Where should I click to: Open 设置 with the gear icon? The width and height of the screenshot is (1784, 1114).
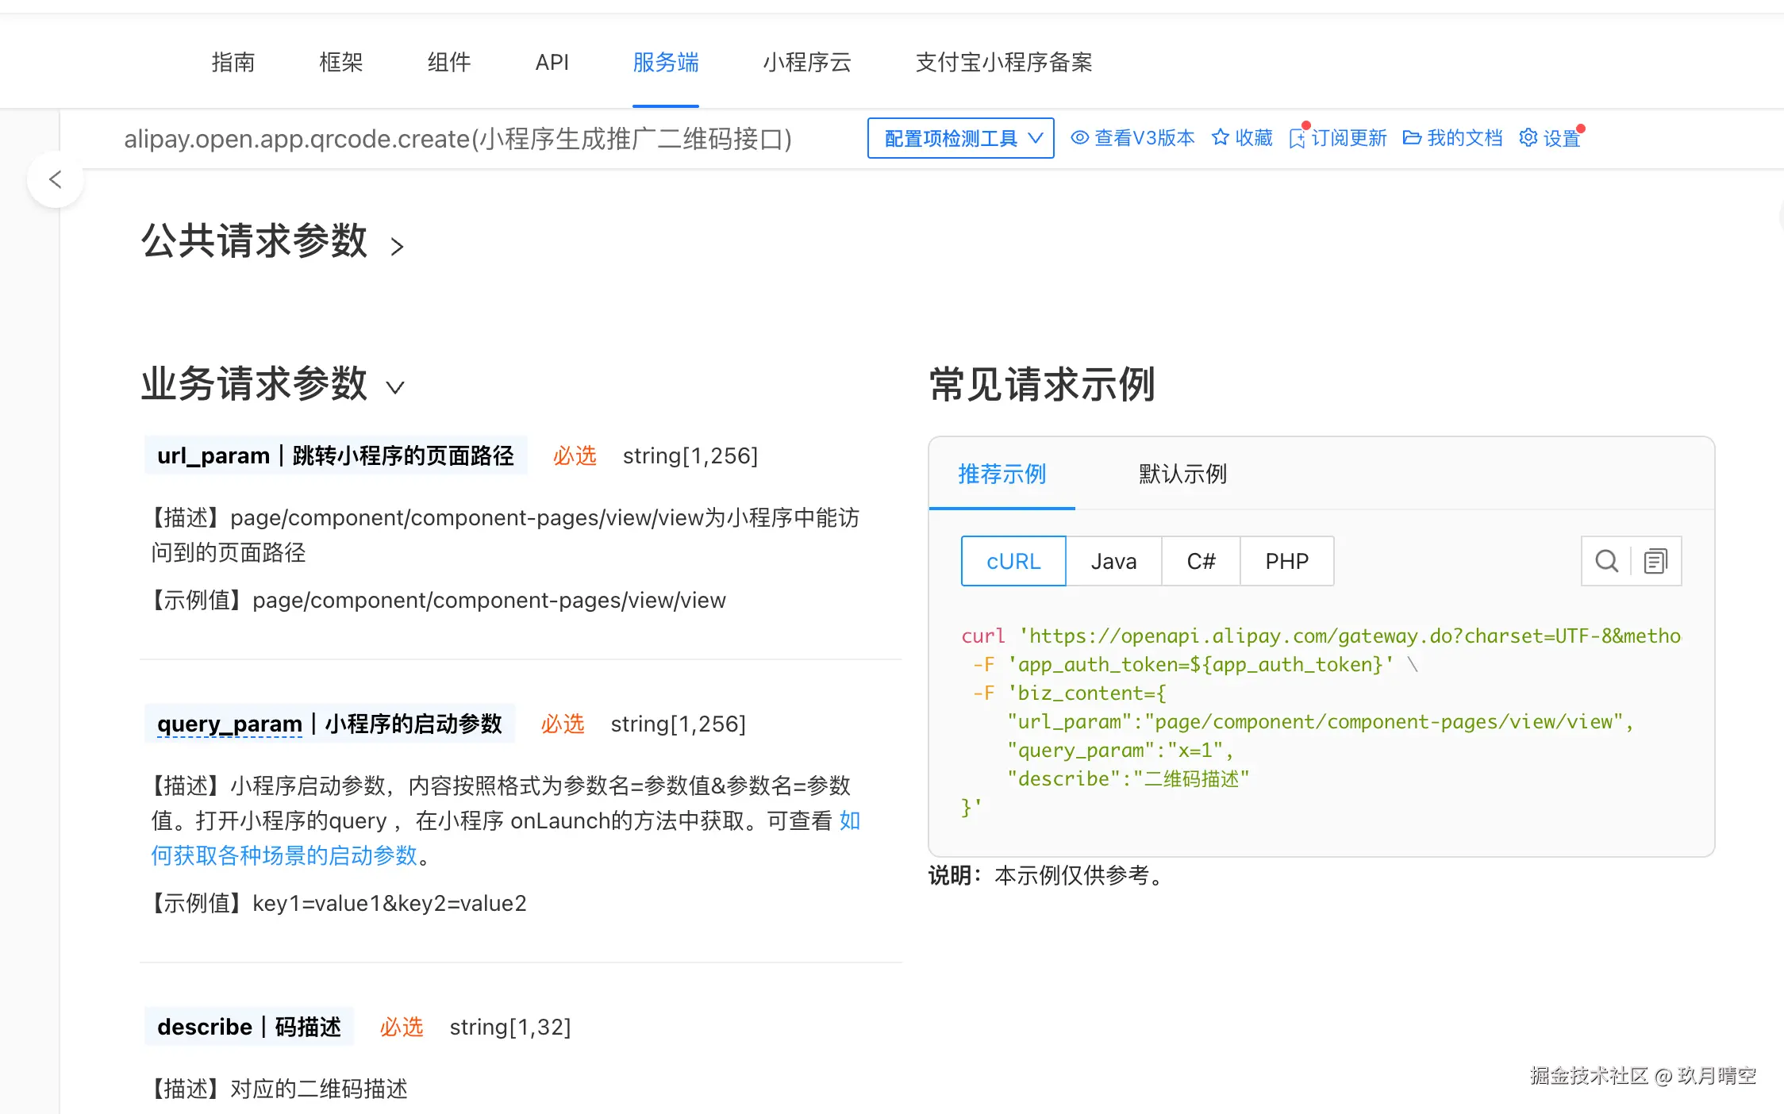(x=1528, y=138)
